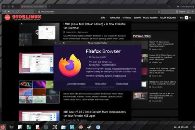
Task: Click the 9to5Linux site logo
Action: 23,17
